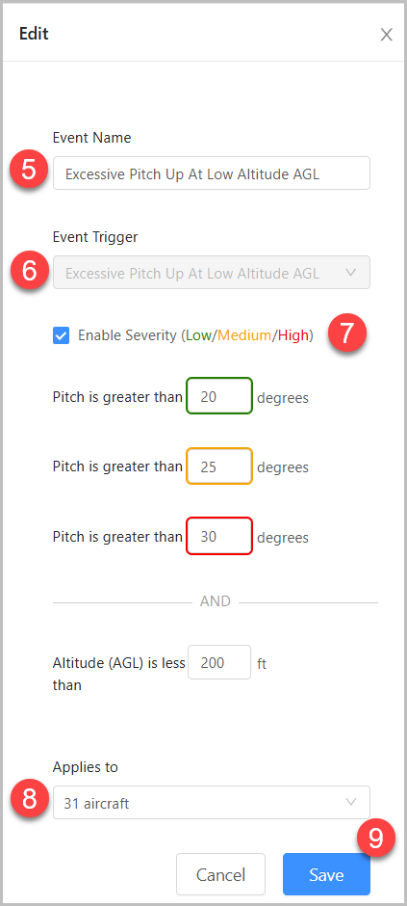Click the disabled Event Trigger select box
Image resolution: width=407 pixels, height=906 pixels.
[212, 272]
